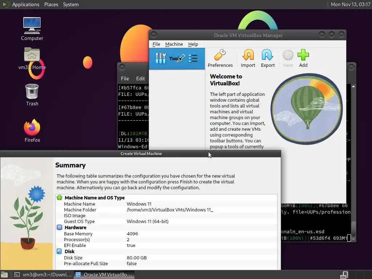Select the Base Memory row

click(x=166, y=234)
